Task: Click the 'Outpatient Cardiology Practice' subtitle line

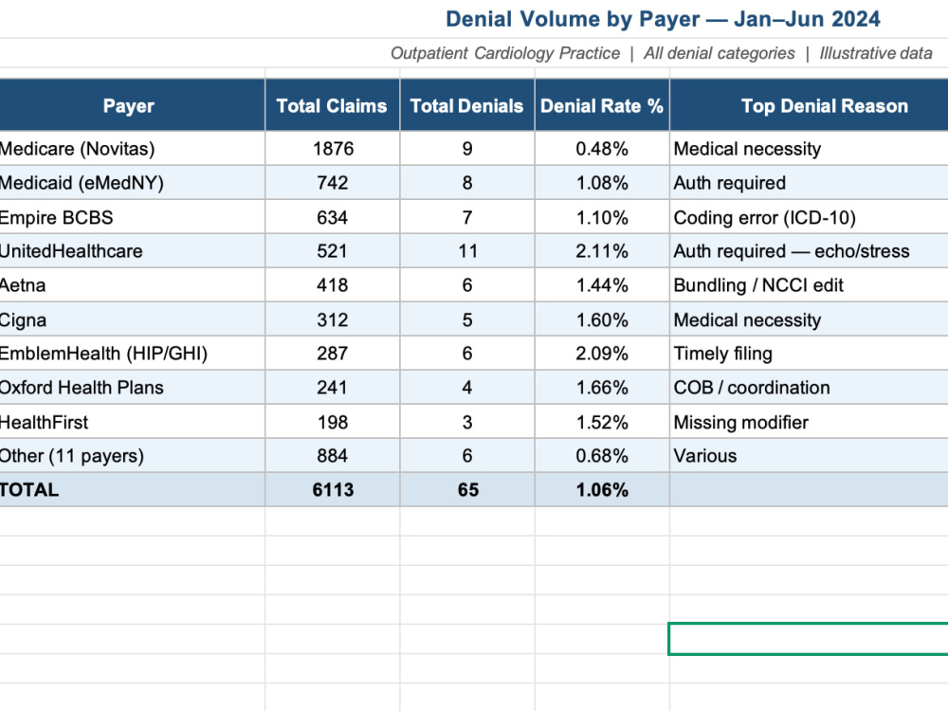Action: click(662, 53)
